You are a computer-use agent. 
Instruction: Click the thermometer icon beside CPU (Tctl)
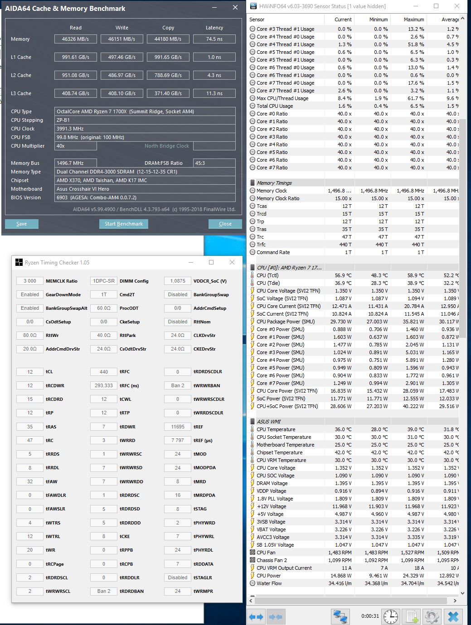252,275
